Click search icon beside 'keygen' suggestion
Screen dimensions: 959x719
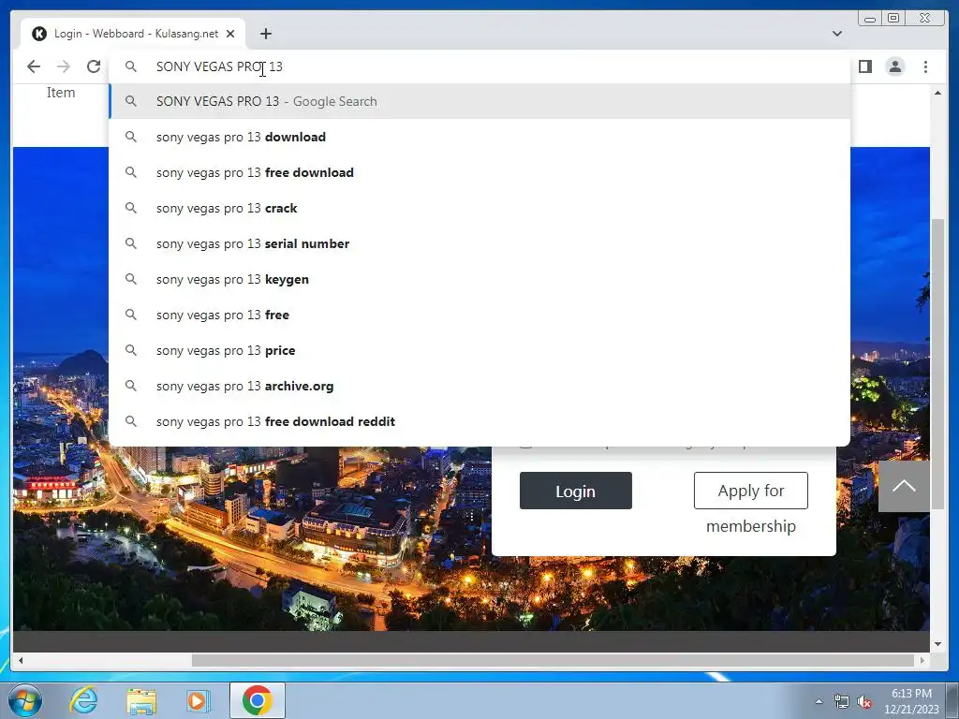131,279
